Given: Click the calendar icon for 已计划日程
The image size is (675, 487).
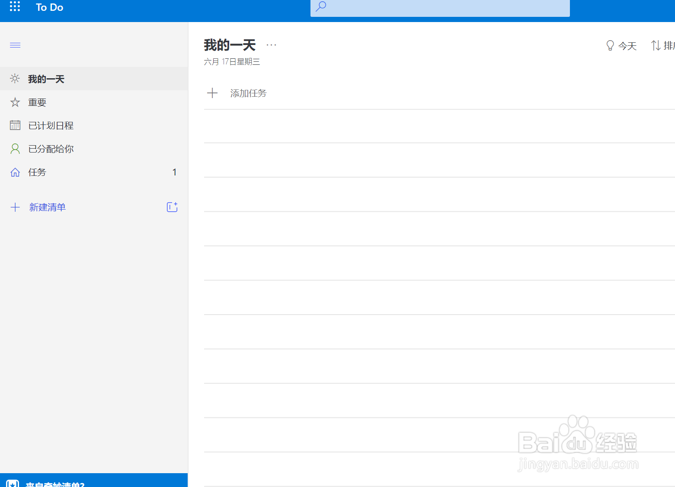Looking at the screenshot, I should 15,125.
